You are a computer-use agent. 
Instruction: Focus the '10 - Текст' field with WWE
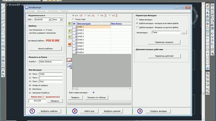point(51,74)
